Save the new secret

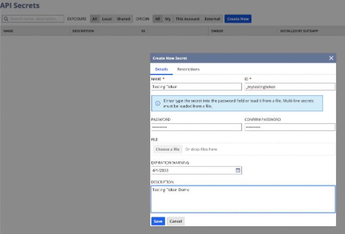[x=158, y=221]
